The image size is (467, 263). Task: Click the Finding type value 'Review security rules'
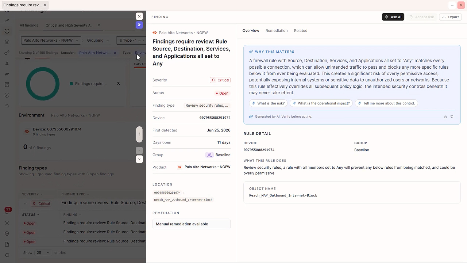pyautogui.click(x=207, y=106)
